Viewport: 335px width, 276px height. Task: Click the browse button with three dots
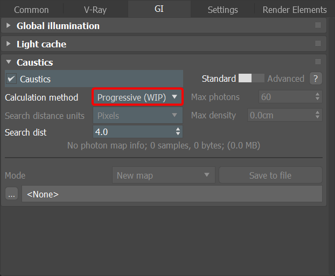click(x=11, y=194)
